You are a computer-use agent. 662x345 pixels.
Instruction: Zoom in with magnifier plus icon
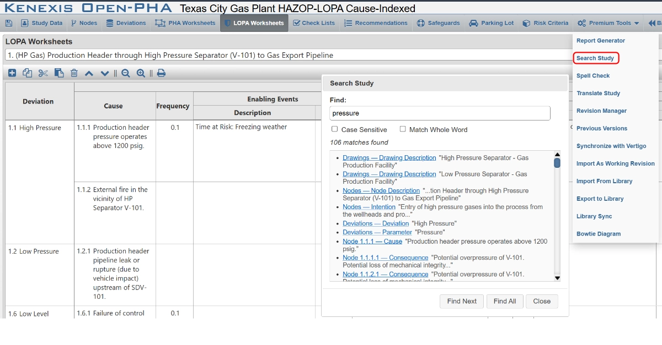point(141,73)
